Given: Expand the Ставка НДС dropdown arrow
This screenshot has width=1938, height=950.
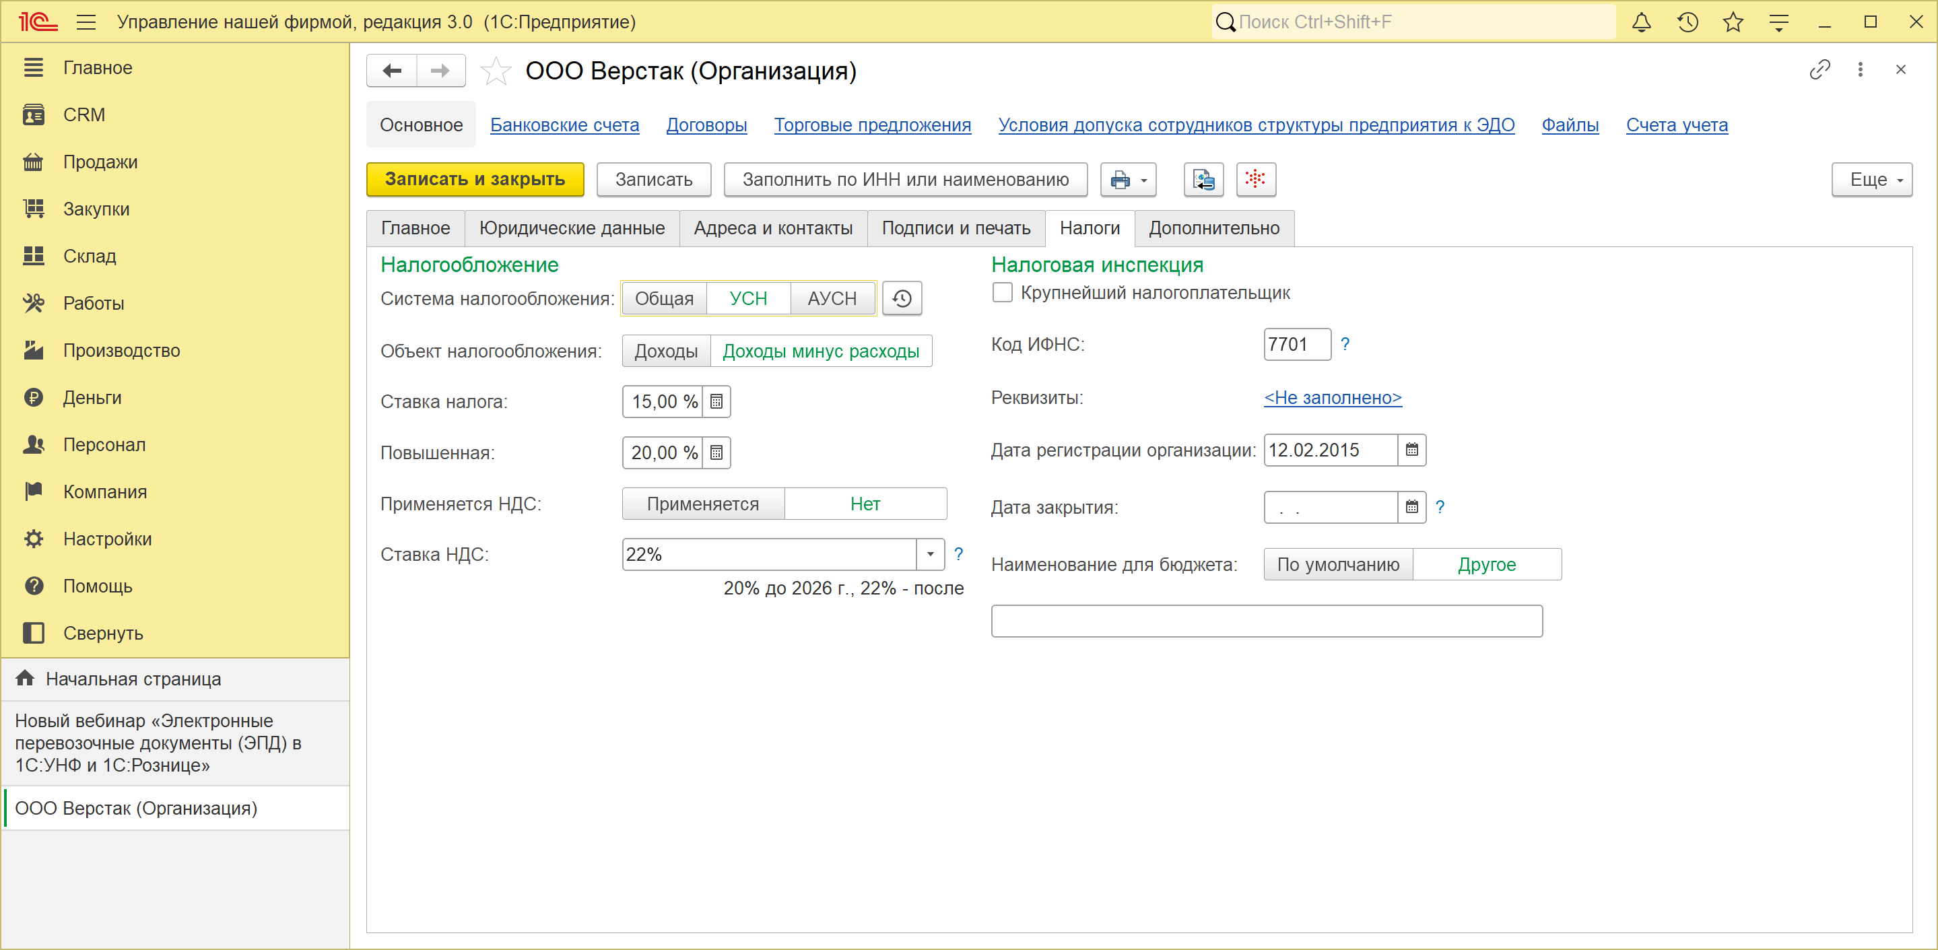Looking at the screenshot, I should pyautogui.click(x=930, y=554).
